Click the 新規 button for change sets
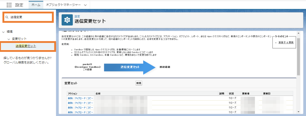The height and width of the screenshot is (116, 306). [139, 83]
